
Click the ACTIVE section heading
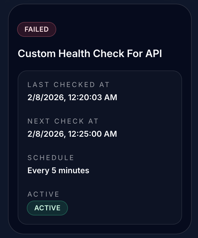pos(43,194)
